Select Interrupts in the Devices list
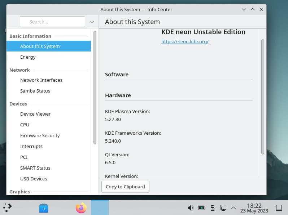This screenshot has height=215, width=288. (x=49, y=147)
